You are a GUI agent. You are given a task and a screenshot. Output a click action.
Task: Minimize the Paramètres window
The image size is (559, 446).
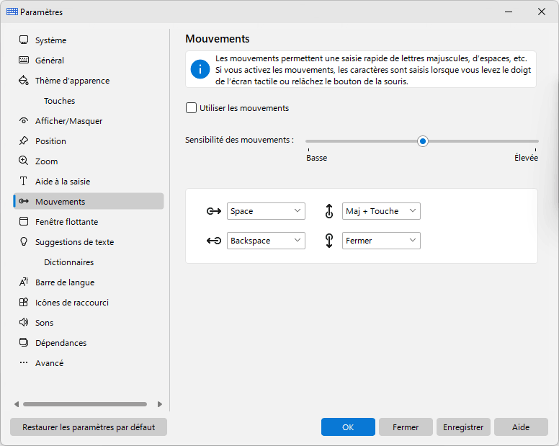pyautogui.click(x=509, y=12)
